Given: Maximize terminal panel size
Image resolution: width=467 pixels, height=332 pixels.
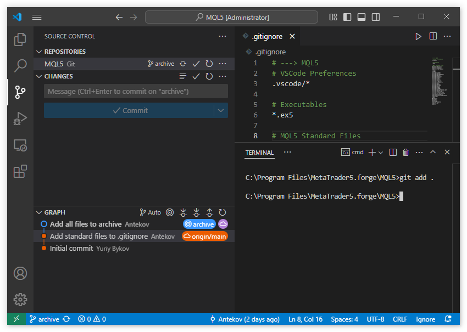Looking at the screenshot, I should point(433,152).
